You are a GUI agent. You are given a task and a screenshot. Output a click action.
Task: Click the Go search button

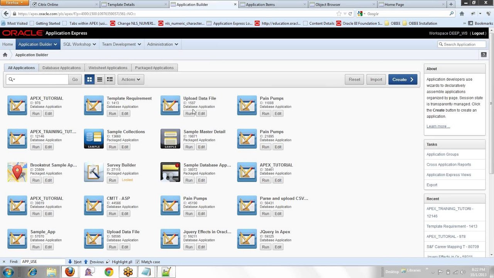pos(75,80)
